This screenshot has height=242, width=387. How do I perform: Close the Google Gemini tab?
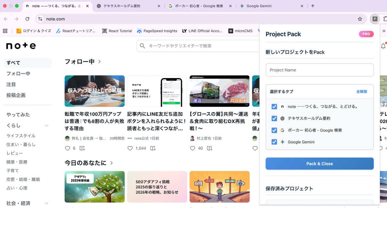tap(302, 6)
